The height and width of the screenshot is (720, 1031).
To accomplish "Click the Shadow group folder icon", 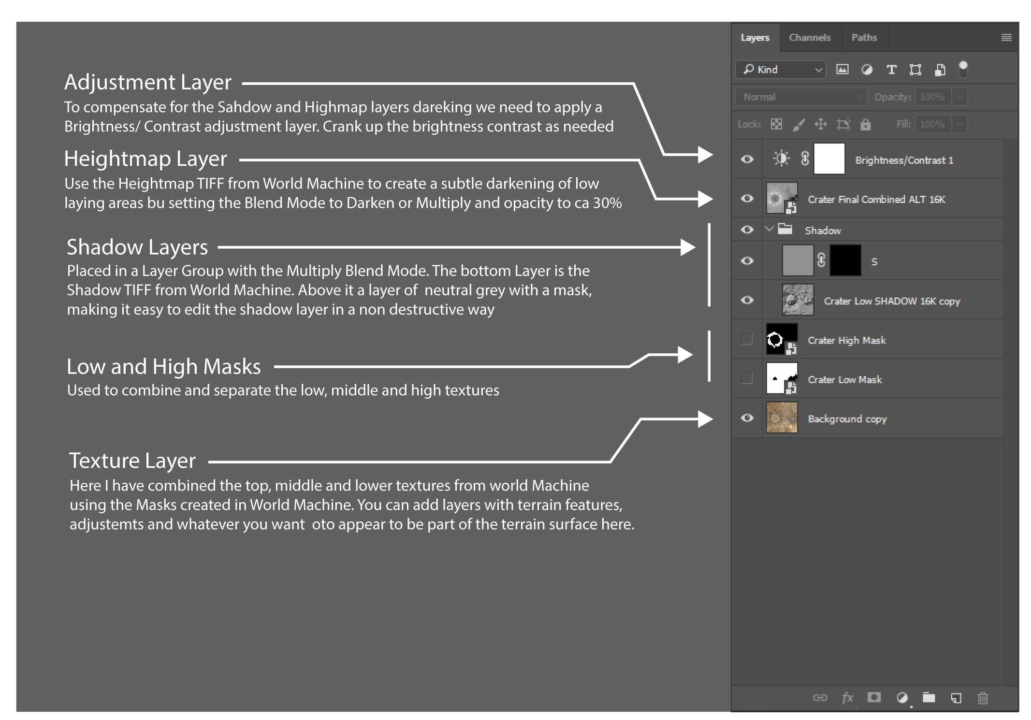I will tap(785, 229).
